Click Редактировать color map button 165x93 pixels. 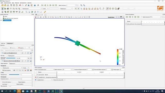7,70
